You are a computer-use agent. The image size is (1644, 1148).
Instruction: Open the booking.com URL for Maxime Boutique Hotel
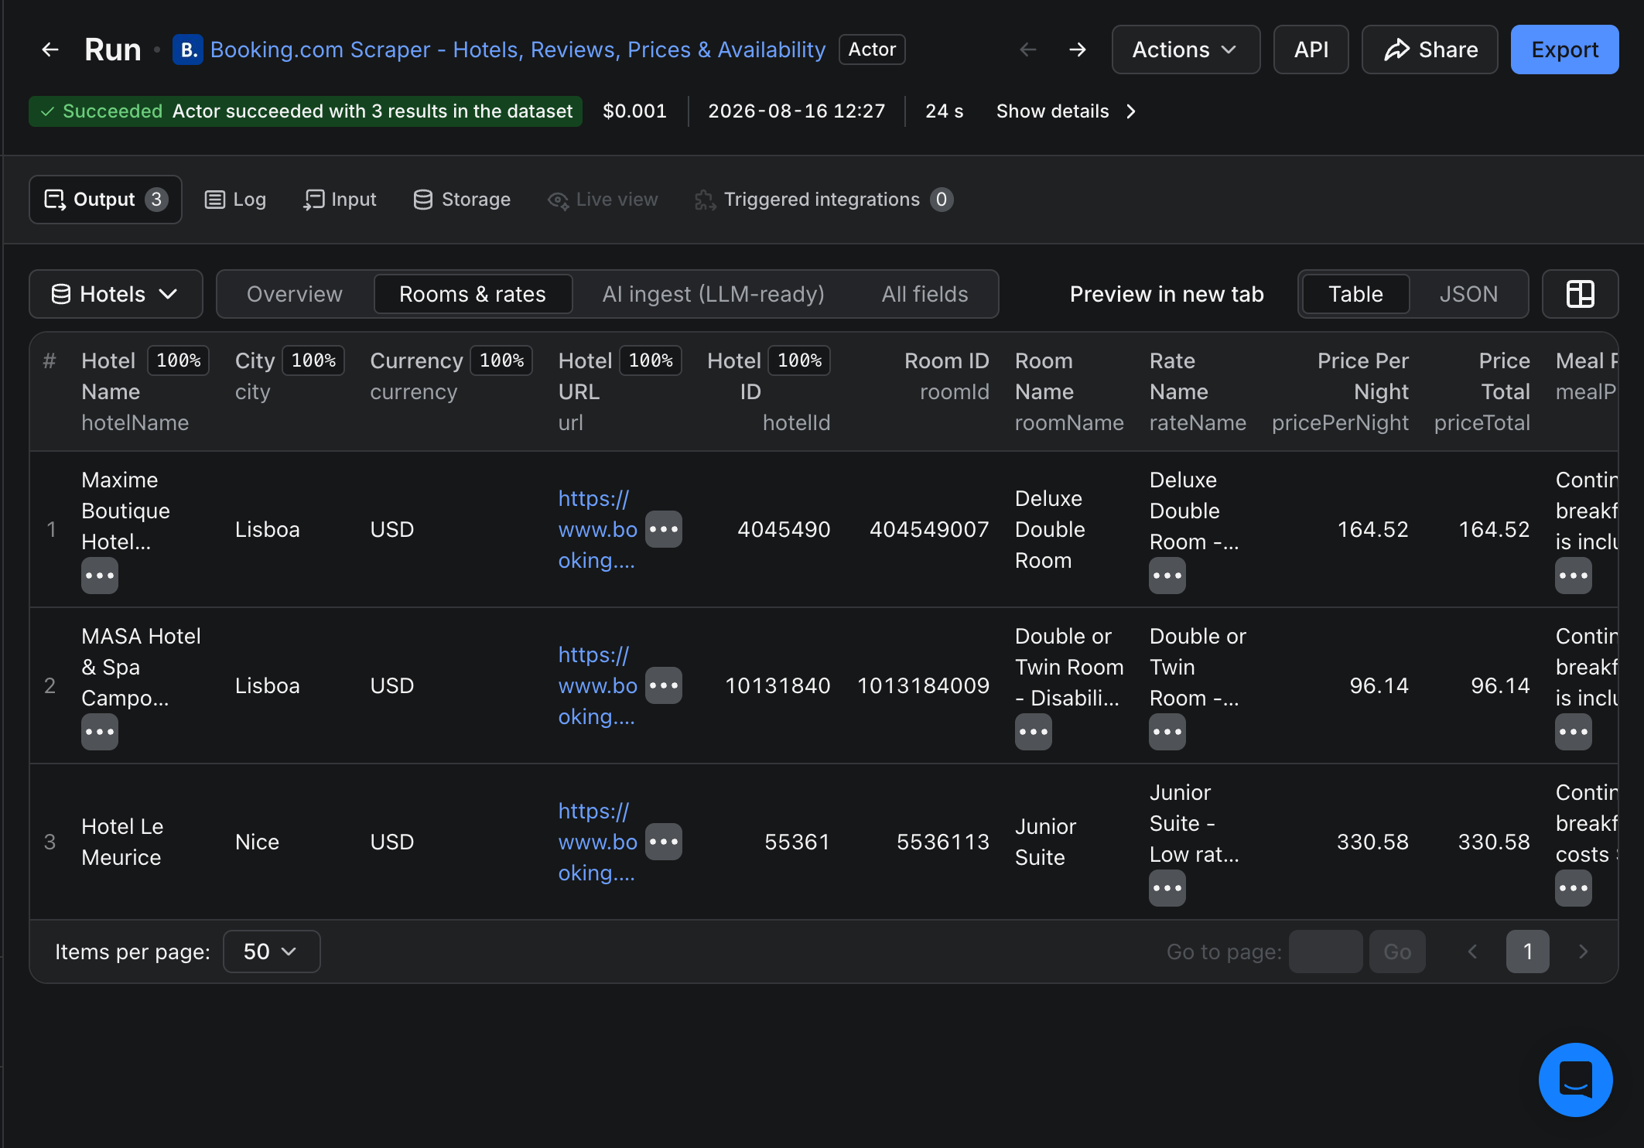pyautogui.click(x=598, y=529)
